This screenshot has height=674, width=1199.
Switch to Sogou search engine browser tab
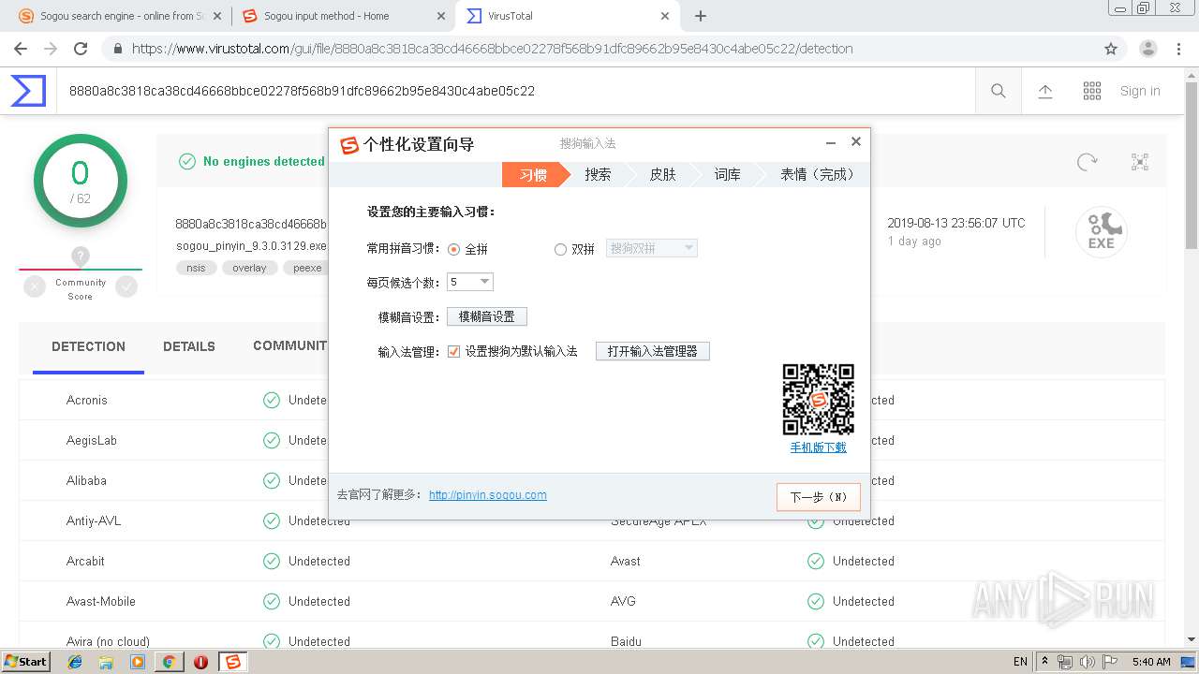pos(120,16)
